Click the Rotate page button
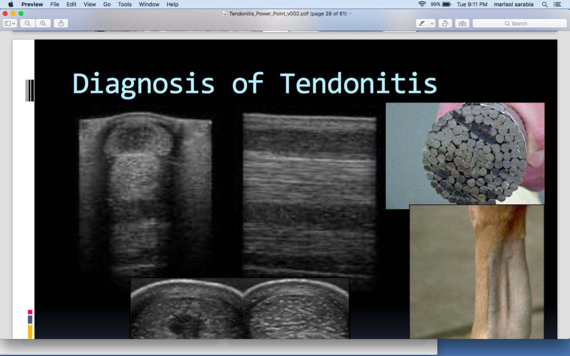 click(x=445, y=23)
